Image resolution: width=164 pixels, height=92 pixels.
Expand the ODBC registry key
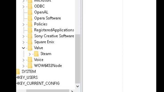pyautogui.click(x=23, y=7)
